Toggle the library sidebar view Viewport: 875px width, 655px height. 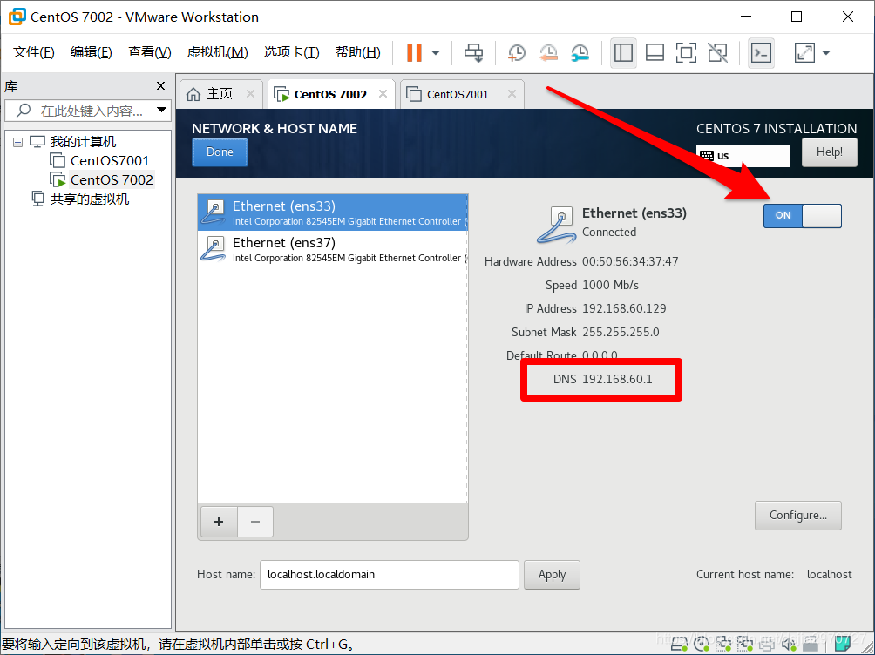(x=623, y=53)
